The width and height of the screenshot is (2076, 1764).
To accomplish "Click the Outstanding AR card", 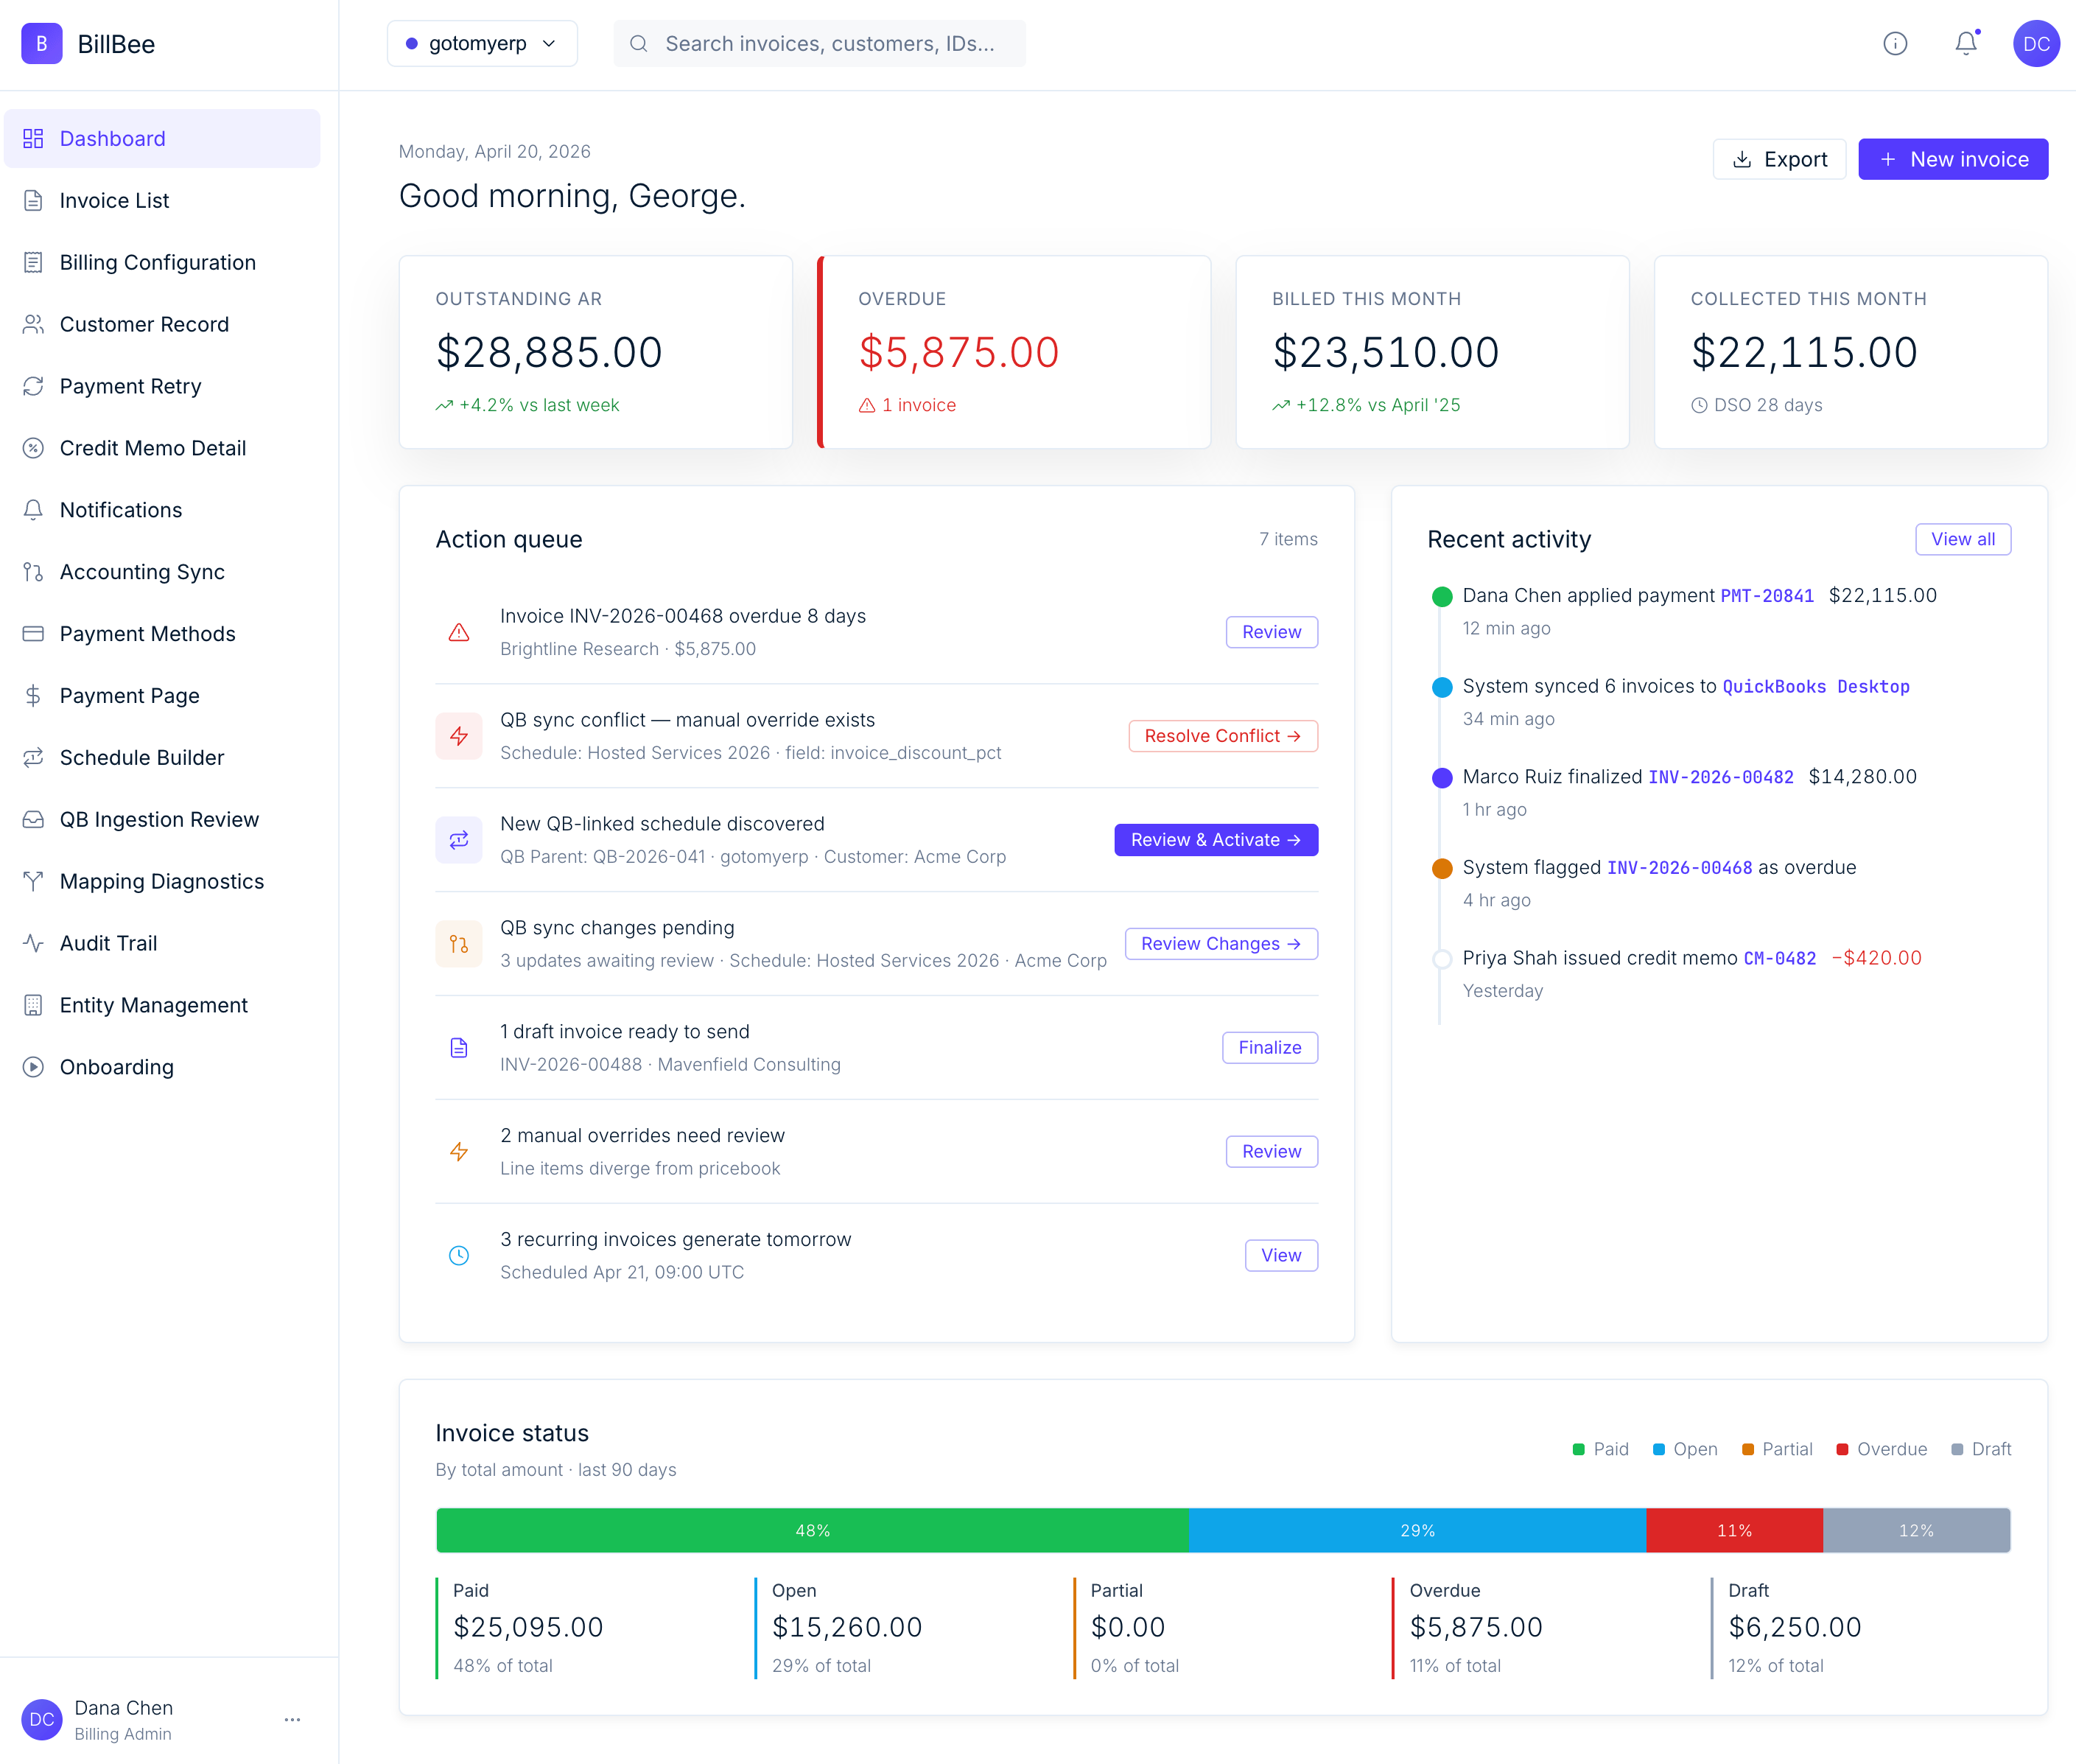I will click(596, 352).
